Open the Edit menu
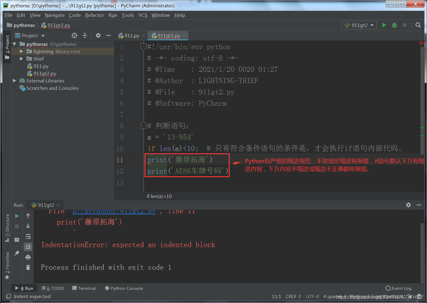This screenshot has height=303, width=427. (x=21, y=15)
